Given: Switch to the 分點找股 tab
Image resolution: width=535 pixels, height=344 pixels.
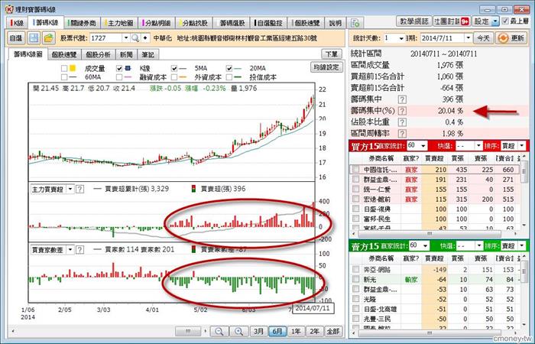Looking at the screenshot, I should click(193, 23).
